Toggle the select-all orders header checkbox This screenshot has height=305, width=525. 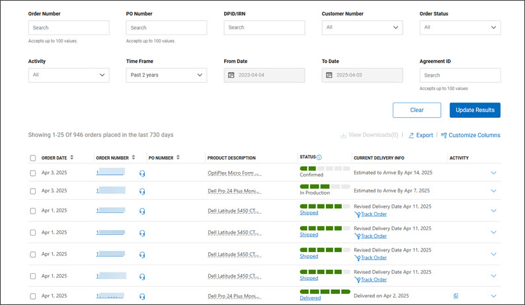click(x=33, y=158)
